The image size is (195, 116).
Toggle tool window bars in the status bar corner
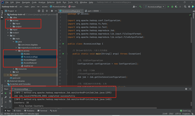pos(2,114)
